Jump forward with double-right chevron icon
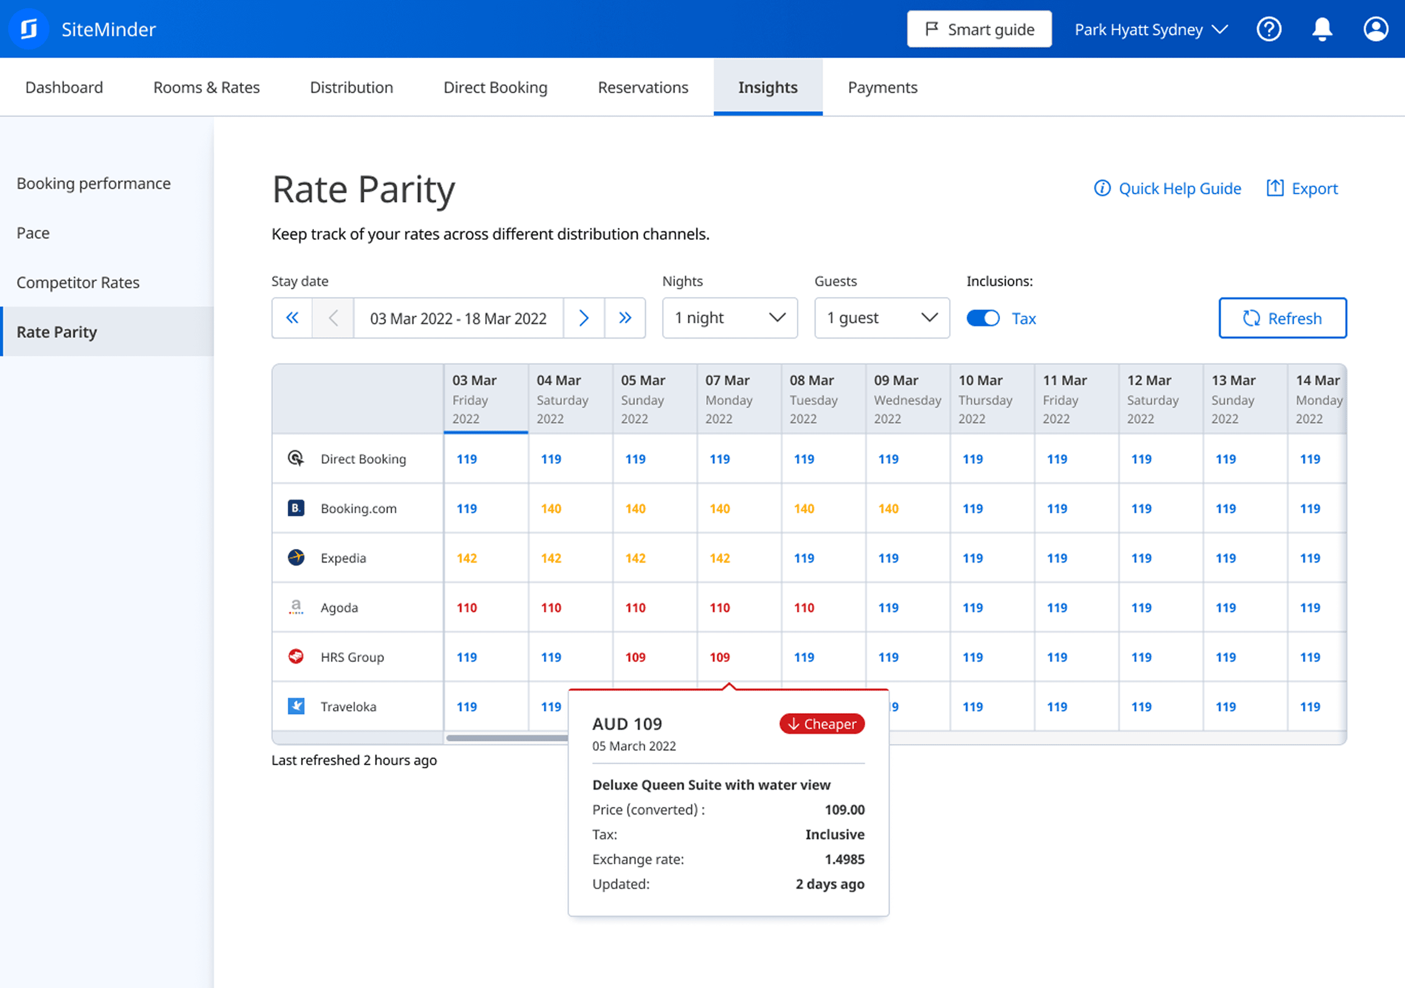This screenshot has height=988, width=1405. point(625,318)
